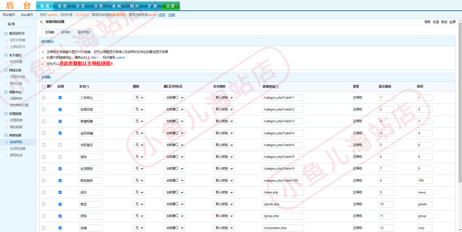Open text color dropdown for 商品 row
Image resolution: width=462 pixels, height=232 pixels.
pyautogui.click(x=224, y=204)
